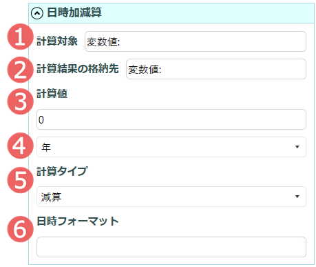This screenshot has width=316, height=267.
Task: Open the 減算 calculation type dropdown
Action: tap(171, 197)
